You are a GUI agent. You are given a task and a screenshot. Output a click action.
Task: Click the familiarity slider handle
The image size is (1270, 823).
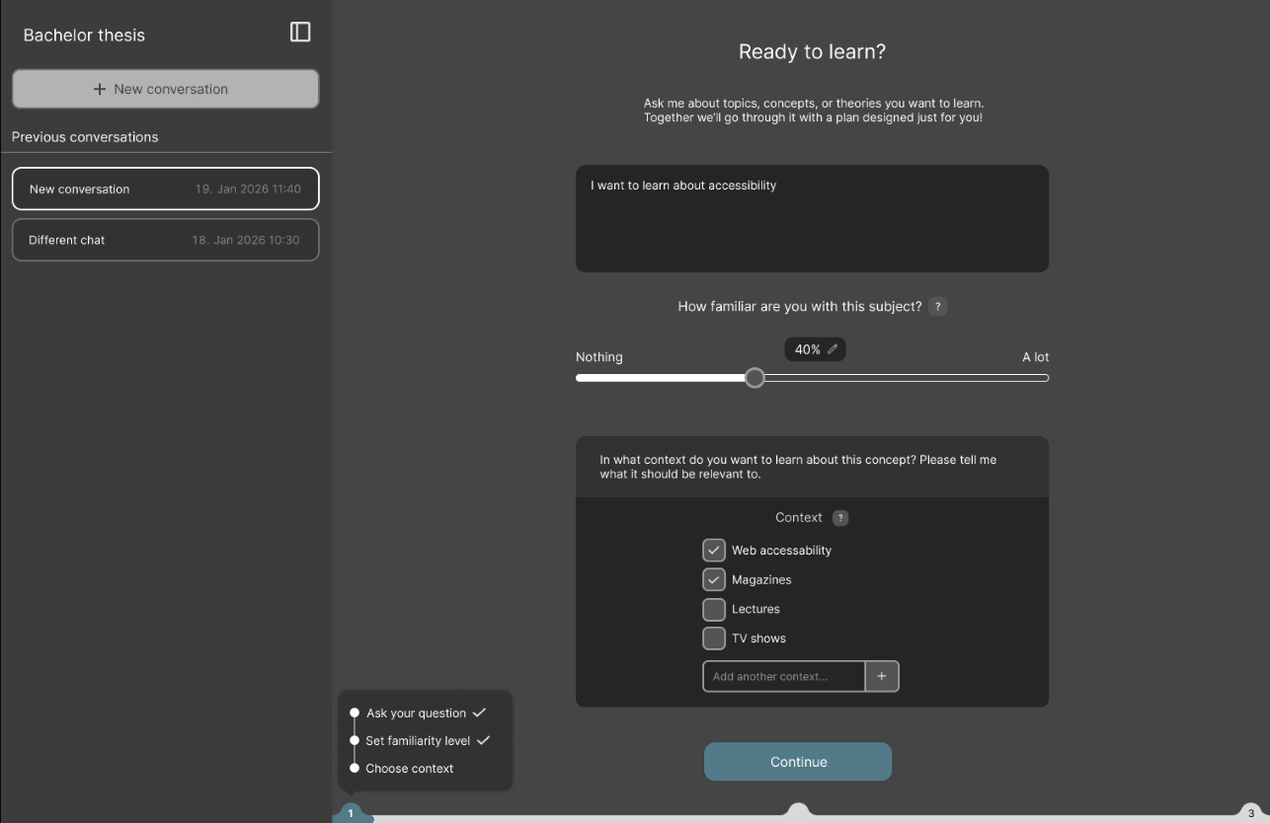pyautogui.click(x=754, y=378)
